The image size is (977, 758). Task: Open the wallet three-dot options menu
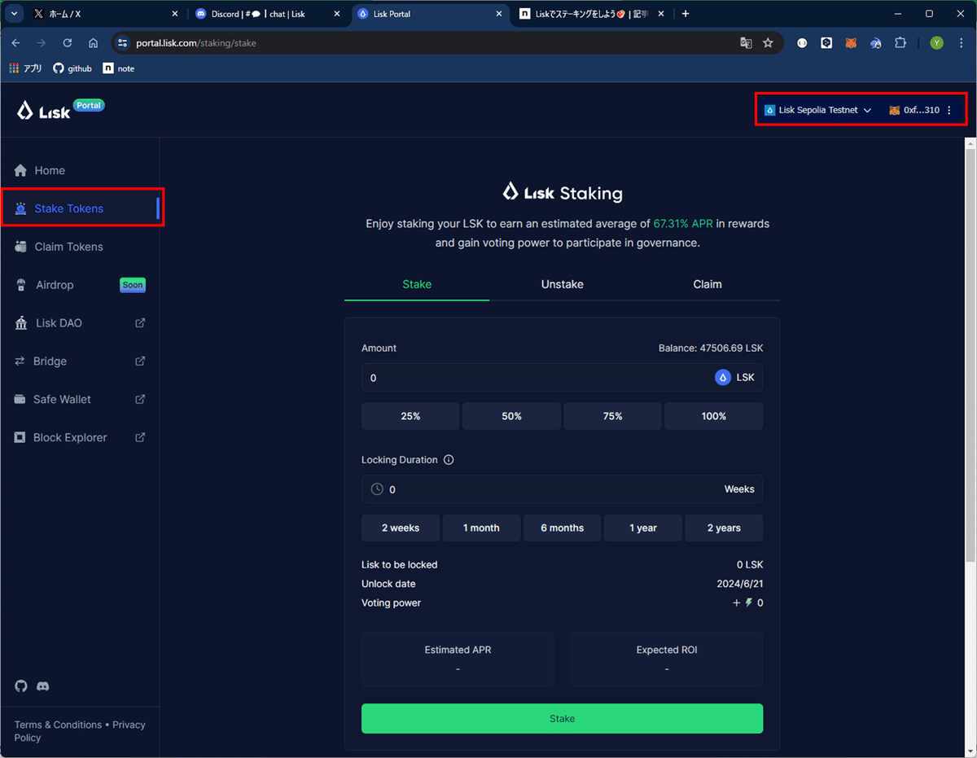tap(949, 110)
